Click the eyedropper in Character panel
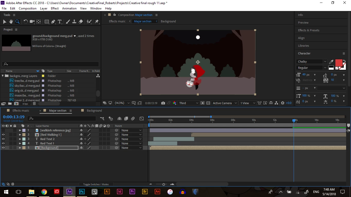 tap(331, 62)
